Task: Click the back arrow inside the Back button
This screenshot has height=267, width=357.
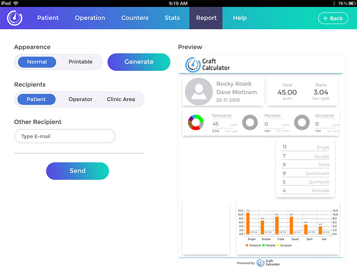Action: (x=325, y=18)
